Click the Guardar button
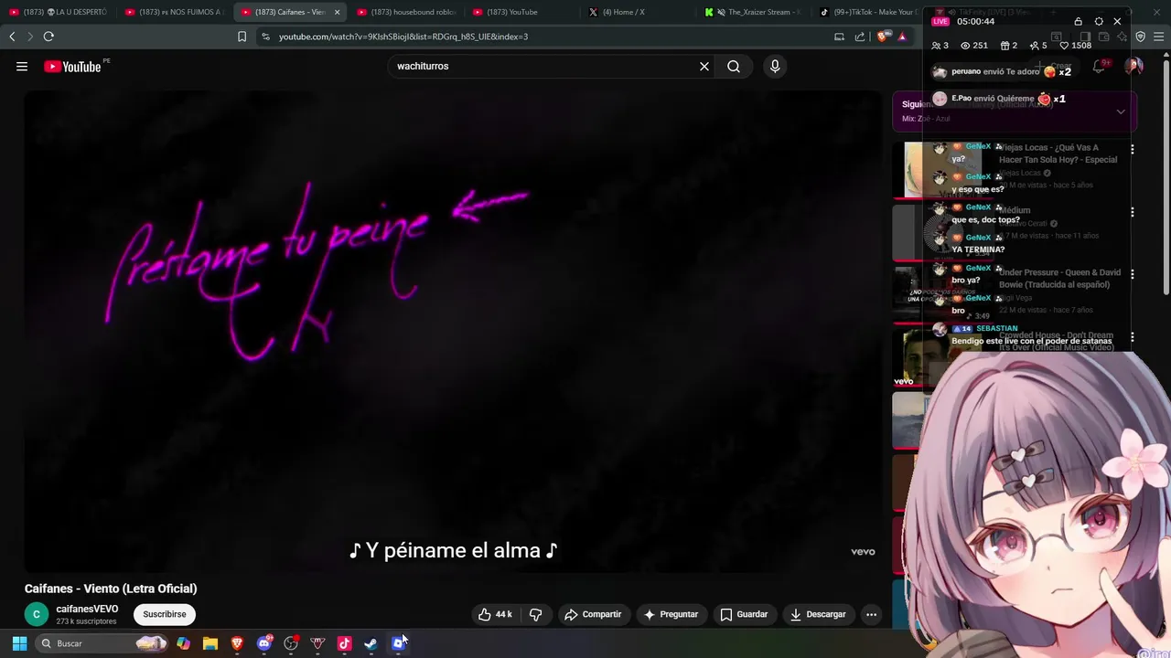The width and height of the screenshot is (1171, 658). click(x=744, y=614)
